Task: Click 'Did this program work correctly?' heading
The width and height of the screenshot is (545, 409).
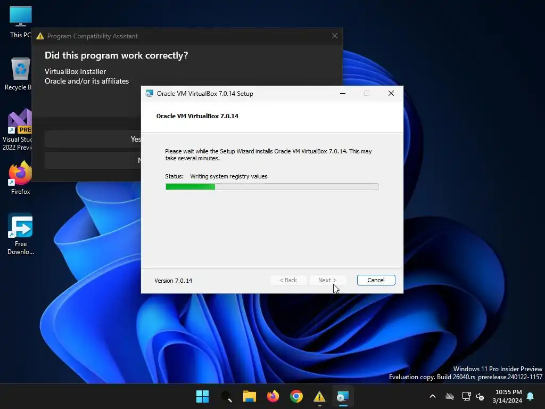Action: click(117, 55)
